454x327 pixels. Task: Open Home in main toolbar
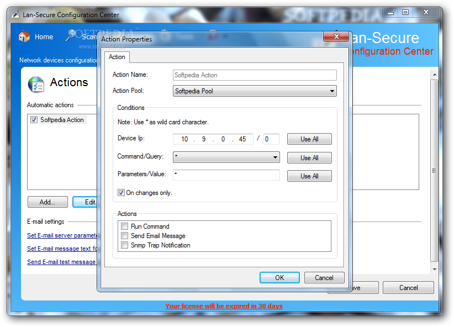(x=36, y=37)
